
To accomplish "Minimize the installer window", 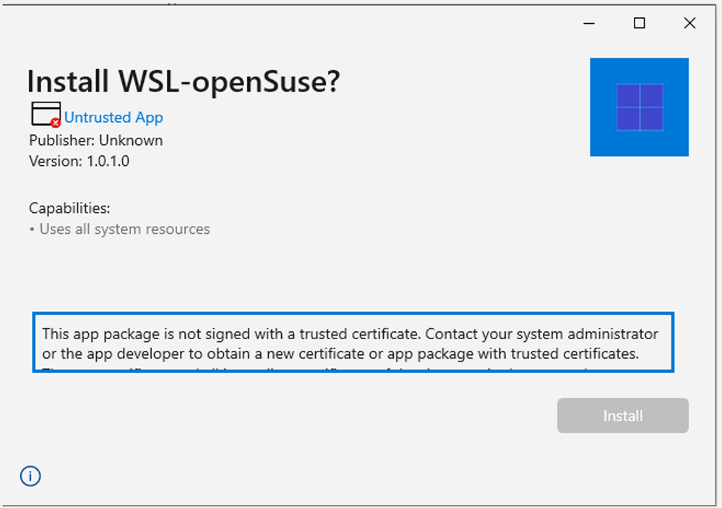I will (x=590, y=24).
